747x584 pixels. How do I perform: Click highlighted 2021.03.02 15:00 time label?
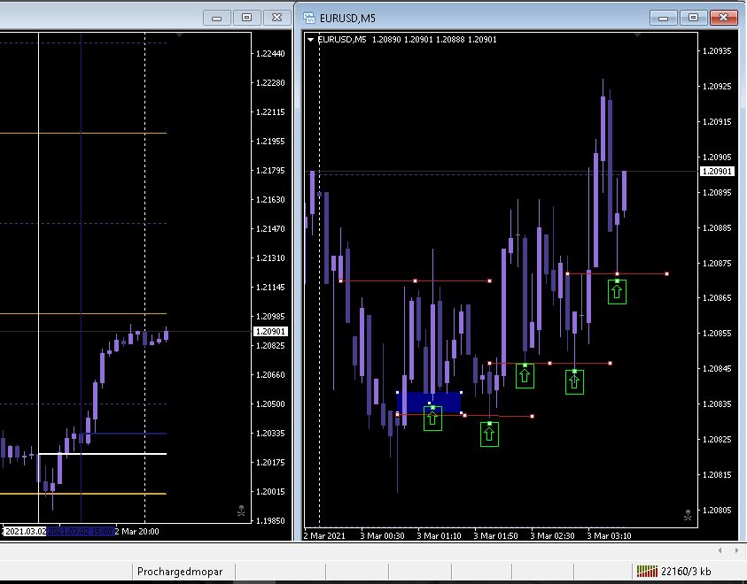click(80, 531)
